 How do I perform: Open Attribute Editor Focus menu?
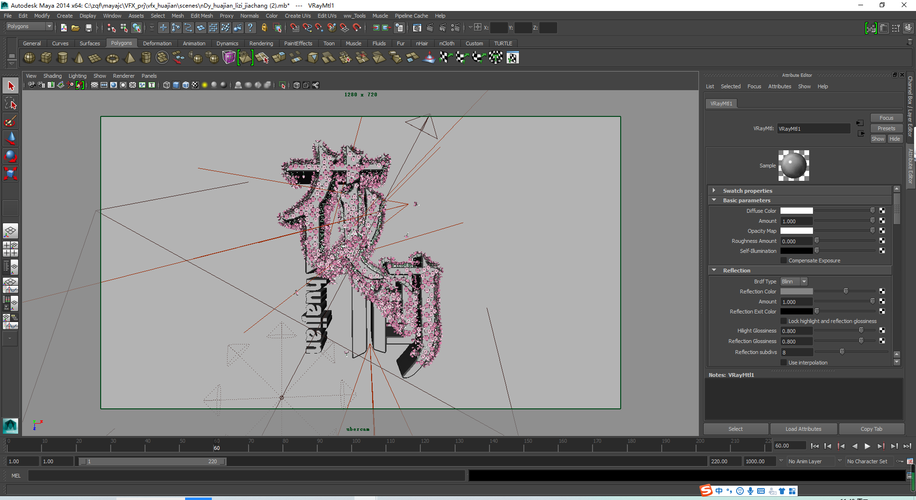pos(754,86)
